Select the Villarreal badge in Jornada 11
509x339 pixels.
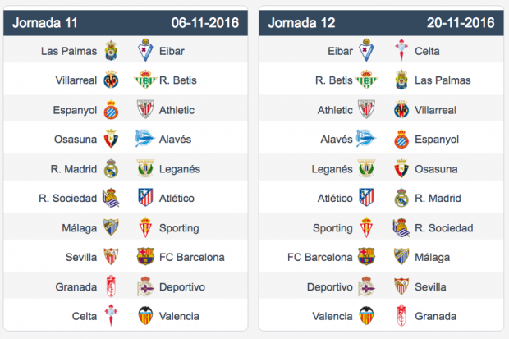point(111,80)
